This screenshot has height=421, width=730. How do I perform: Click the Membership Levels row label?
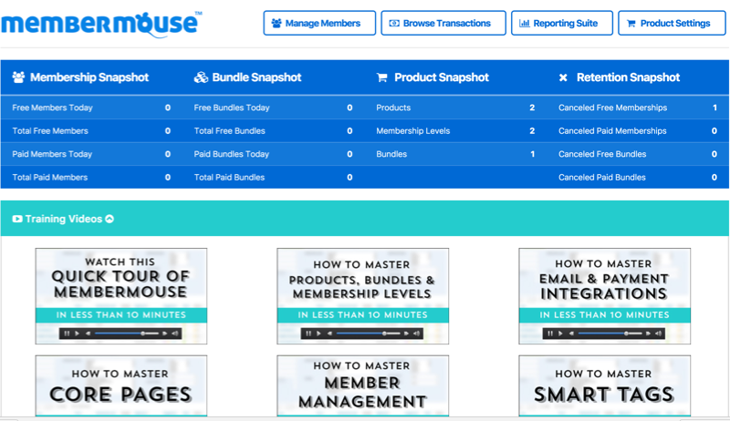click(413, 131)
